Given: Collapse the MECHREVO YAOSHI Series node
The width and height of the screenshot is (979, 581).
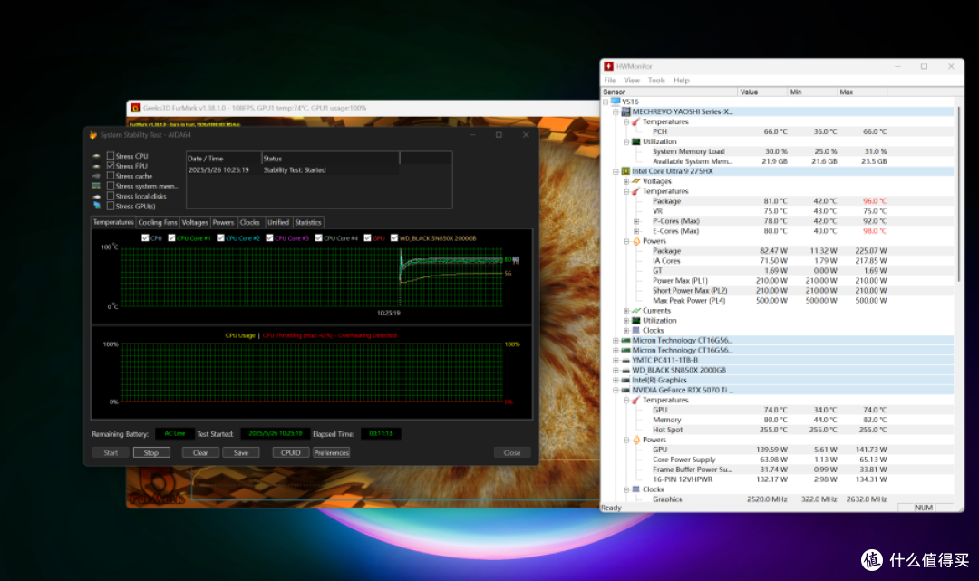Looking at the screenshot, I should click(616, 111).
